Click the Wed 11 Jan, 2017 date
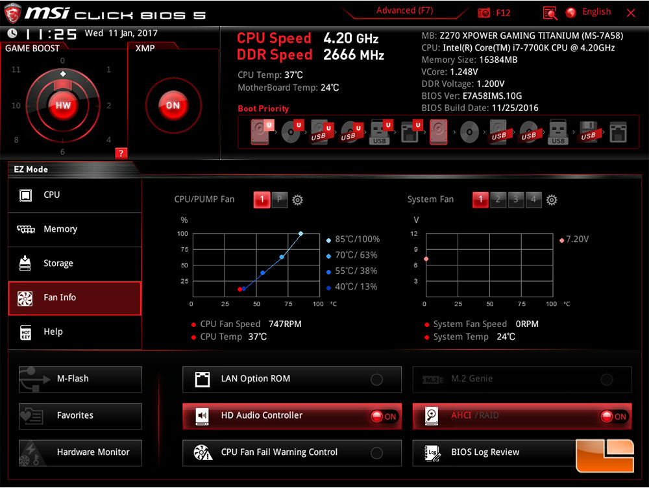This screenshot has height=488, width=649. pos(121,33)
